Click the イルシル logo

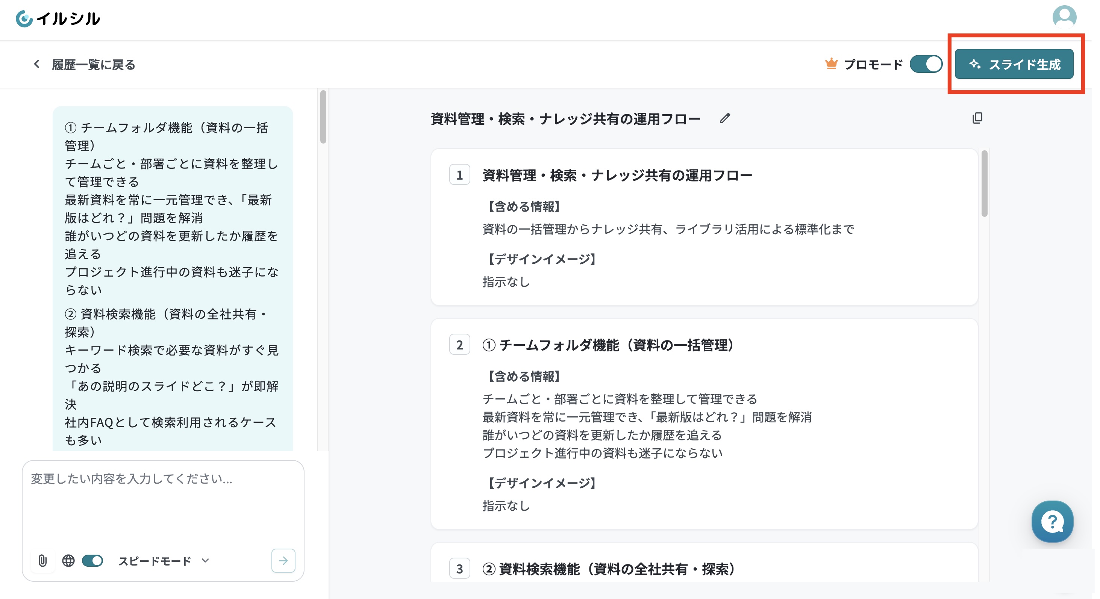coord(58,19)
